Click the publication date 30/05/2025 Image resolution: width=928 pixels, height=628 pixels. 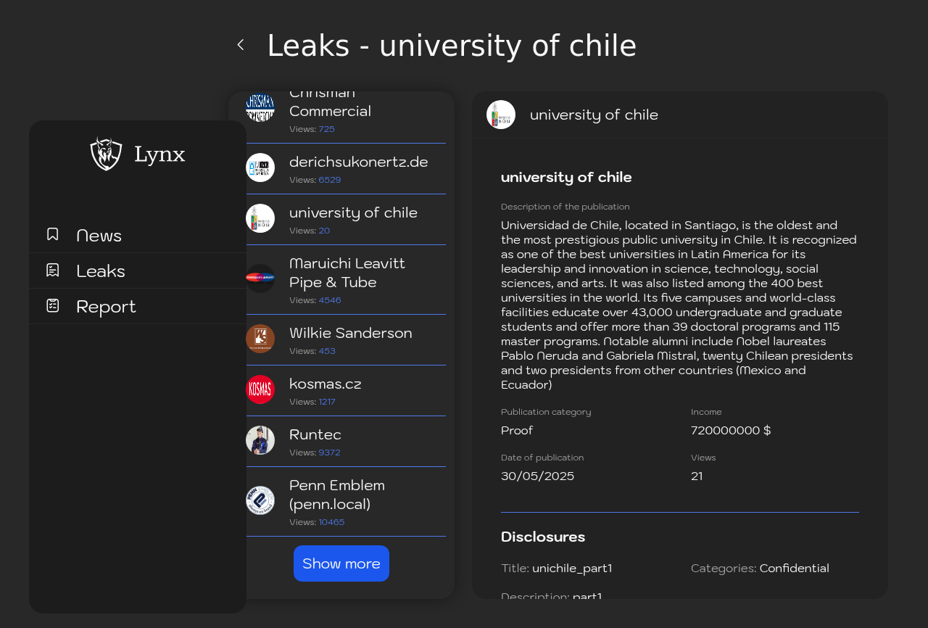point(537,476)
